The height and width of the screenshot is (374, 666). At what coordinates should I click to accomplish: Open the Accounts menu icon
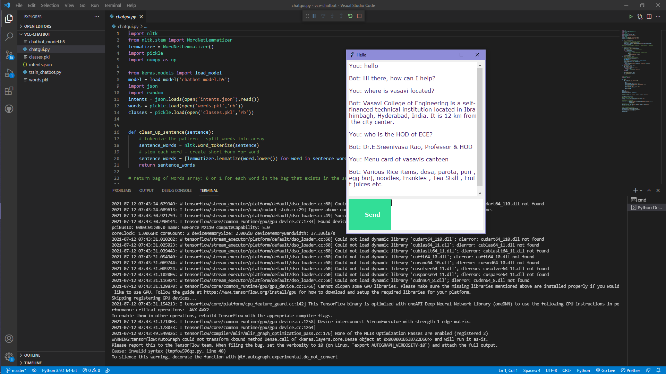click(9, 339)
